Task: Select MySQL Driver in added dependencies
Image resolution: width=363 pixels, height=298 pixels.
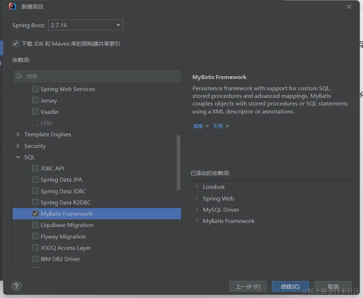Action: click(221, 210)
